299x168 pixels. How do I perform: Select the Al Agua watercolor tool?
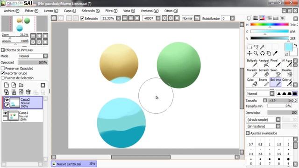point(287,63)
